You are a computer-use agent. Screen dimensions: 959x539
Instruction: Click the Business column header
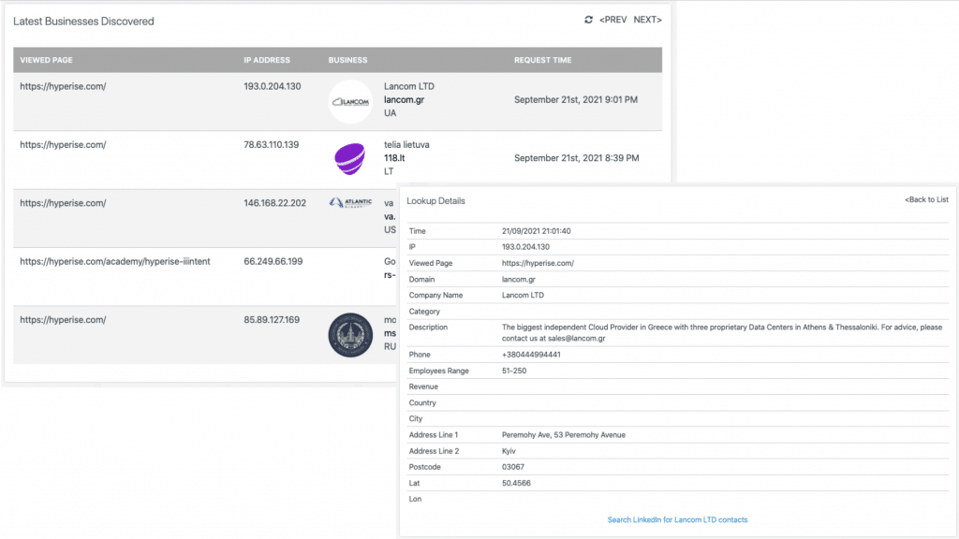point(347,60)
